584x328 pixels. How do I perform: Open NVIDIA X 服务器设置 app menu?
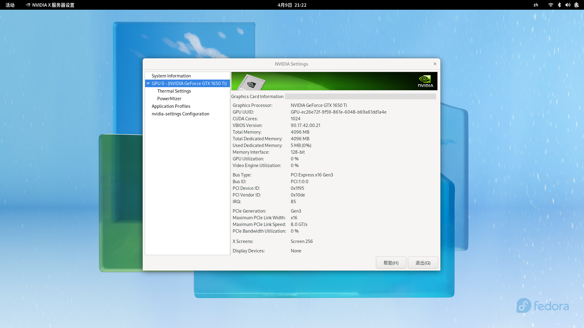point(50,5)
